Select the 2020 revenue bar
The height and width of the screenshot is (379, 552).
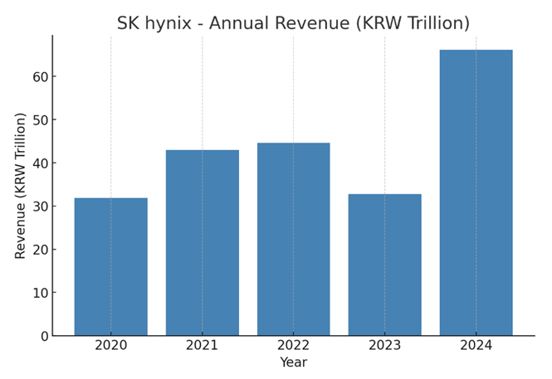(111, 267)
